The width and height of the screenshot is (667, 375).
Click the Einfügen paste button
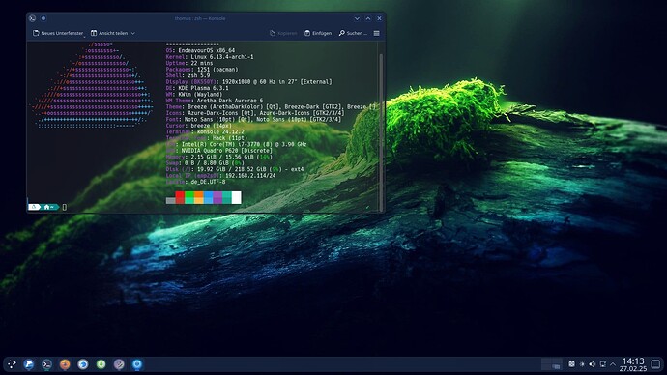(x=318, y=33)
